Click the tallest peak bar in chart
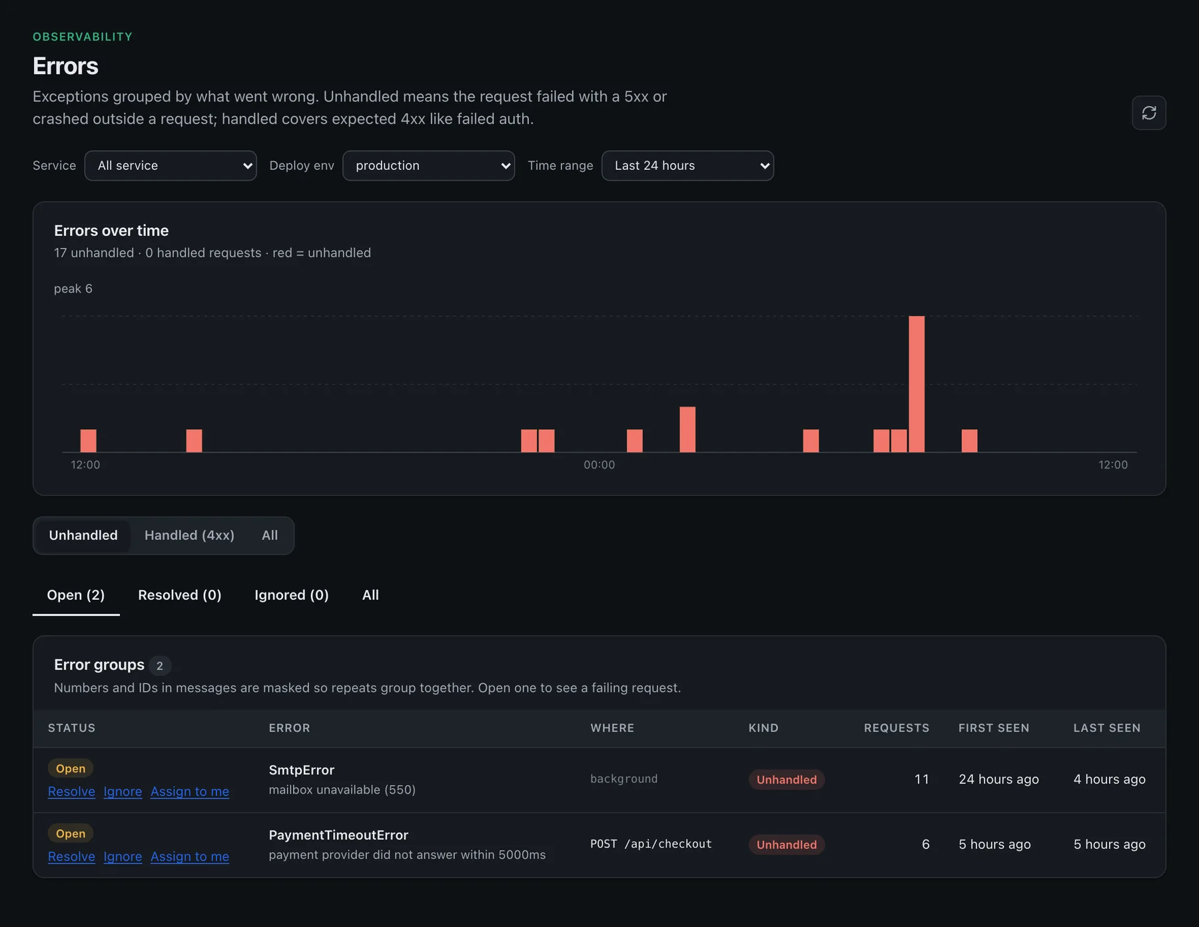This screenshot has height=927, width=1199. [x=917, y=384]
